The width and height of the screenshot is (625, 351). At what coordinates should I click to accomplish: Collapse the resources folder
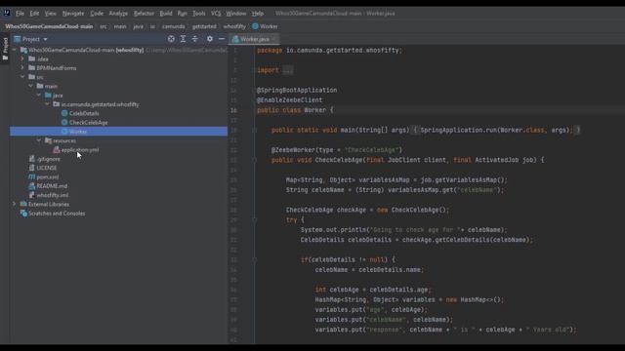pos(39,140)
